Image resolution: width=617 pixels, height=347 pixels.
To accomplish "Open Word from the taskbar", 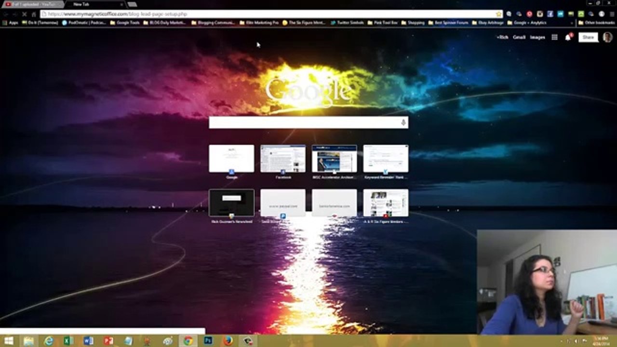I will tap(88, 341).
